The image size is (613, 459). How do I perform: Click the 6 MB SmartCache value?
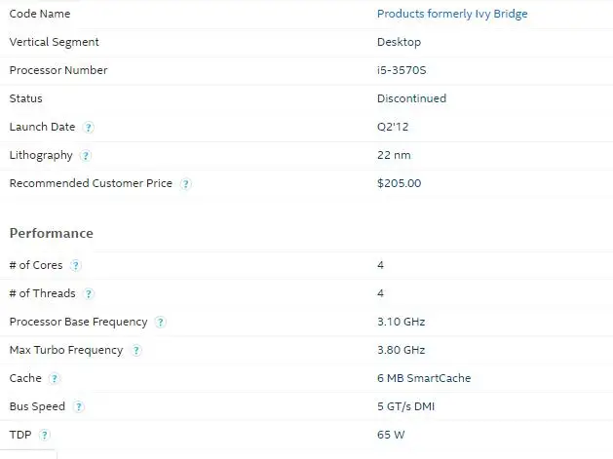click(424, 378)
